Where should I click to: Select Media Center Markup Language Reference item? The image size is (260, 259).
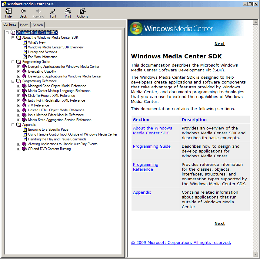tap(59, 91)
